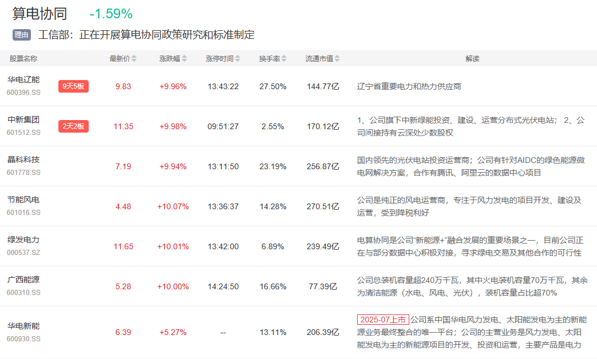Select 节能风电 stock row
The width and height of the screenshot is (597, 359).
tap(23, 200)
